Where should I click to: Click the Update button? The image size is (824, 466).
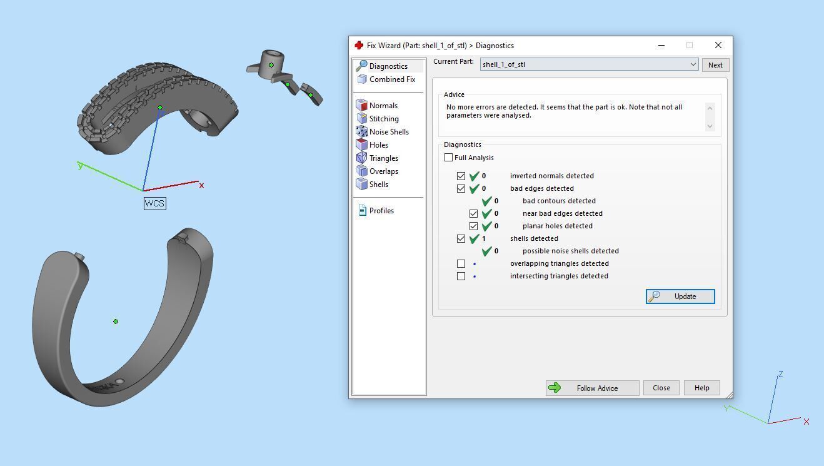click(680, 296)
